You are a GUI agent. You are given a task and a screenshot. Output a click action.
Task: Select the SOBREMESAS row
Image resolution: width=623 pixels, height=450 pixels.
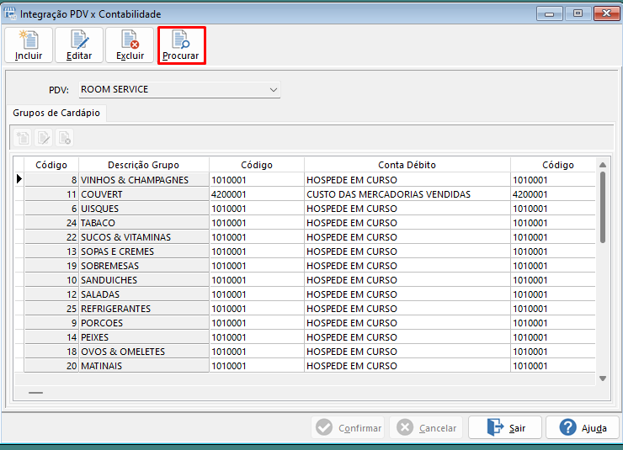[305, 266]
